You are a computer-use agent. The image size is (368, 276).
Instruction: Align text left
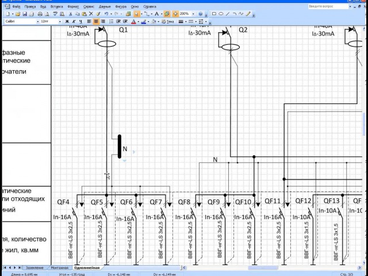point(89,22)
